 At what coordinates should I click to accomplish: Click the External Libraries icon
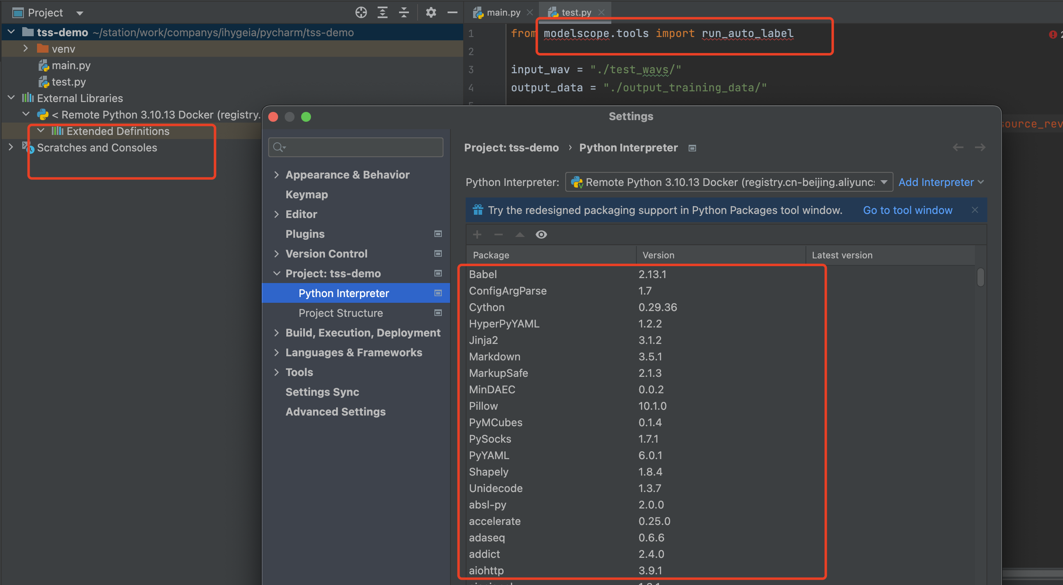click(28, 98)
